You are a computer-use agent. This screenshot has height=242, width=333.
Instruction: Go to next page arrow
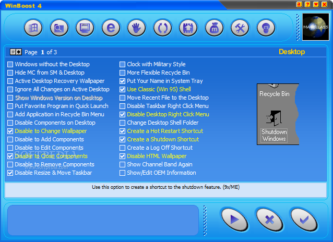[19, 52]
